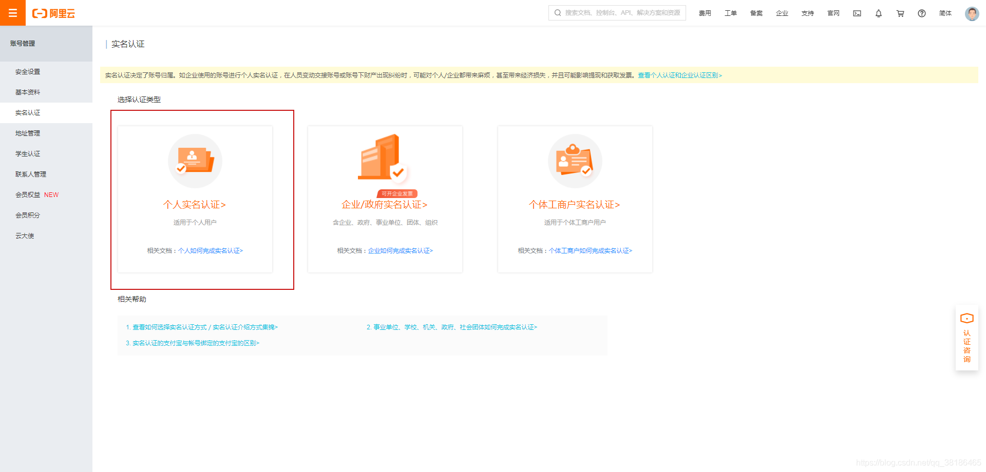The image size is (986, 472).
Task: Open the shopping cart
Action: [x=900, y=13]
